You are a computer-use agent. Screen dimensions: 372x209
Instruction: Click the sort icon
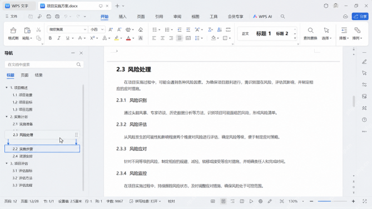(x=220, y=29)
